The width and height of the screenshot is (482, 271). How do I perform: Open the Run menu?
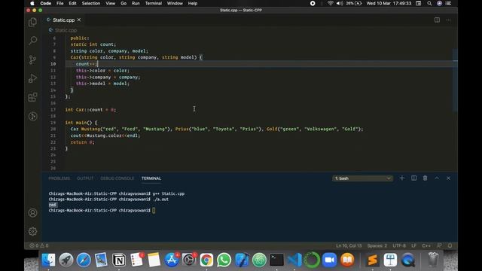click(x=136, y=3)
